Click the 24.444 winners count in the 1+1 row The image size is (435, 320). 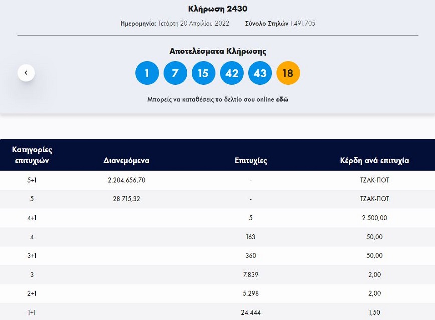pyautogui.click(x=251, y=312)
